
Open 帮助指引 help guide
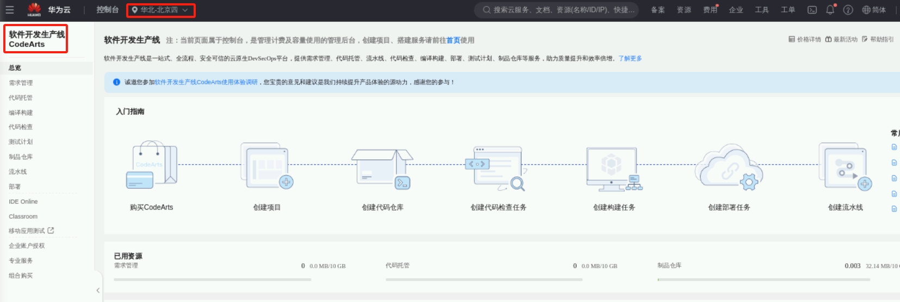[878, 39]
